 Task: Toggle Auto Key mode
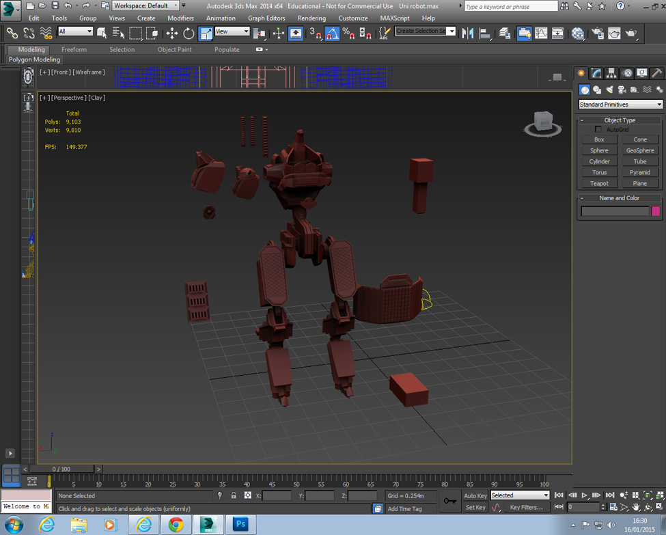tap(475, 495)
